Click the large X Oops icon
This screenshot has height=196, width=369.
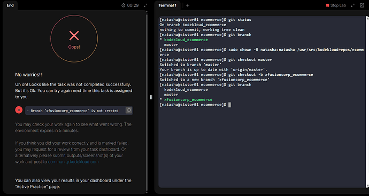[x=74, y=35]
